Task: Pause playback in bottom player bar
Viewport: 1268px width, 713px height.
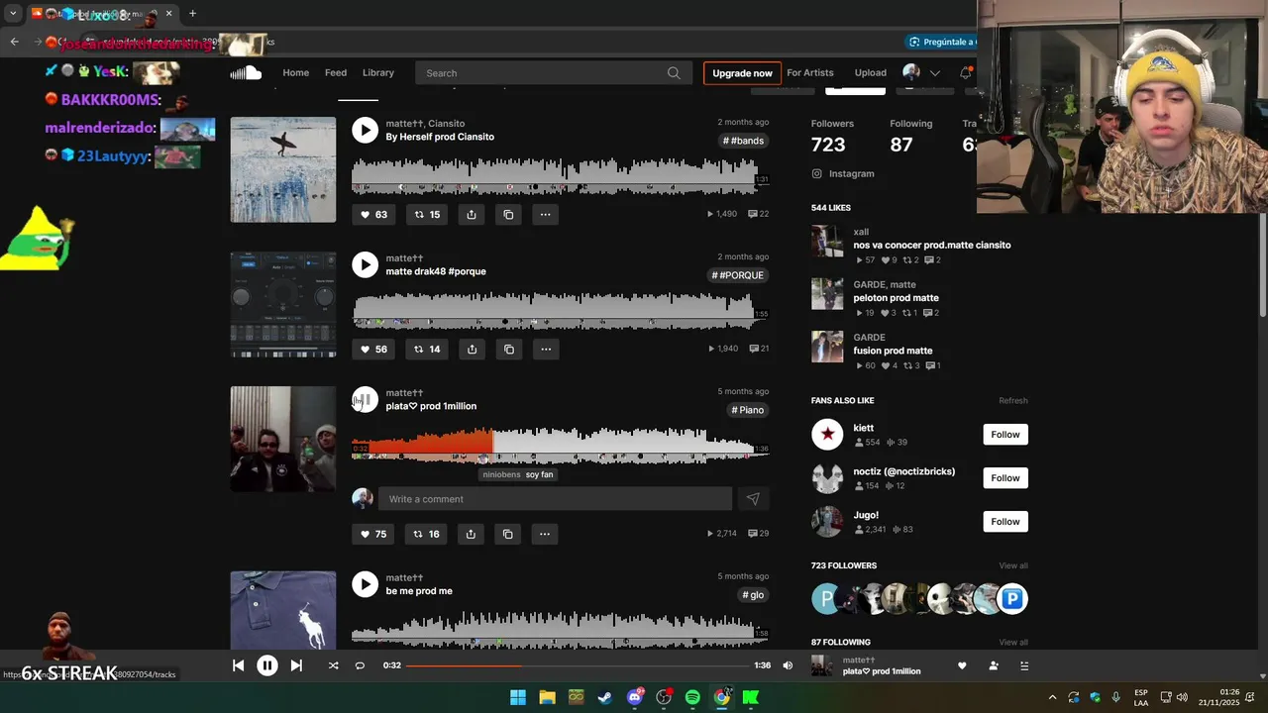Action: pos(267,665)
